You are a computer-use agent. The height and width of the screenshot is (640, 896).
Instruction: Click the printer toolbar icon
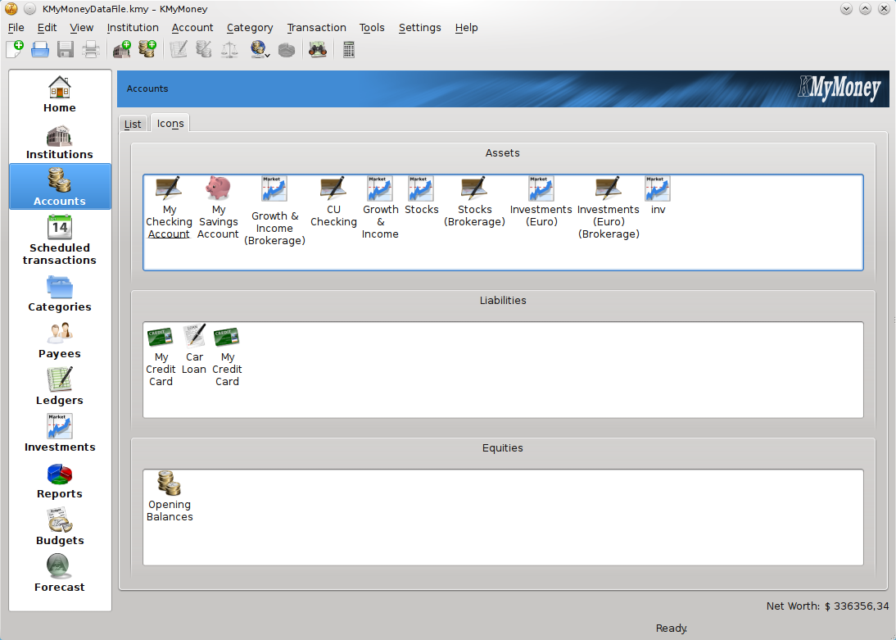pos(91,50)
